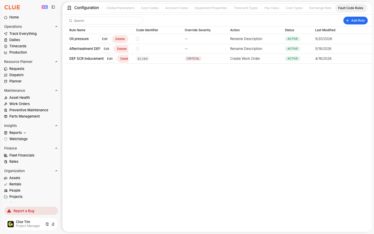Click the Last Modified column header
Viewport: 374px width, 234px height.
point(325,30)
